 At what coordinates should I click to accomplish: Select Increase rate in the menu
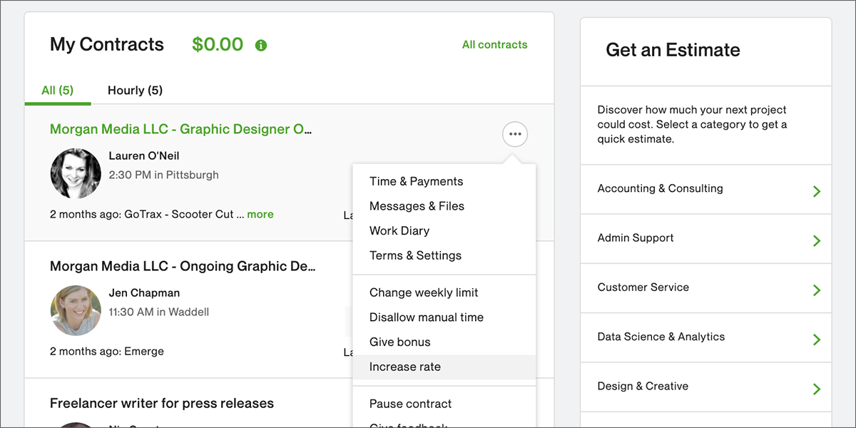click(x=444, y=367)
